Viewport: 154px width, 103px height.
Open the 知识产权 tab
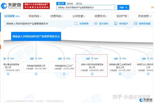123,16
